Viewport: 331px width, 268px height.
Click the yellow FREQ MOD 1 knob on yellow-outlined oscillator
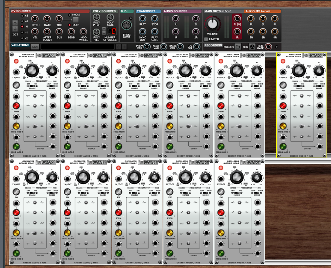283,126
